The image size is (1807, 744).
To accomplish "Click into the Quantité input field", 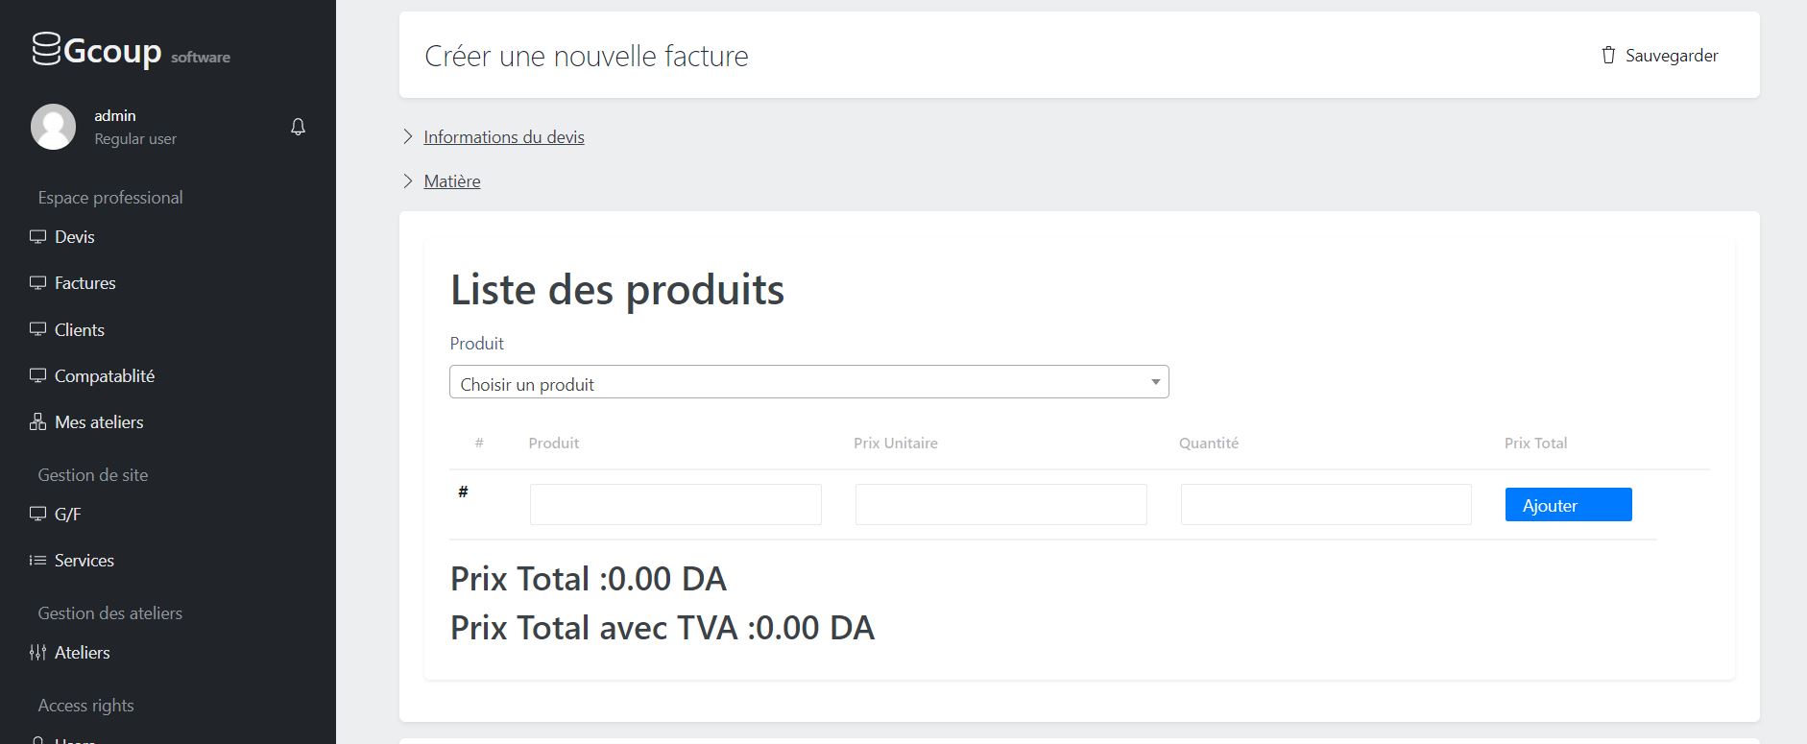I will tap(1325, 505).
